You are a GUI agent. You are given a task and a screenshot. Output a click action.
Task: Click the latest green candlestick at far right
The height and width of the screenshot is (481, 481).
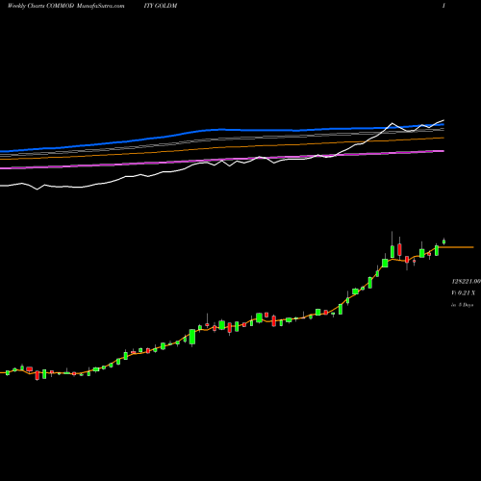pos(444,241)
